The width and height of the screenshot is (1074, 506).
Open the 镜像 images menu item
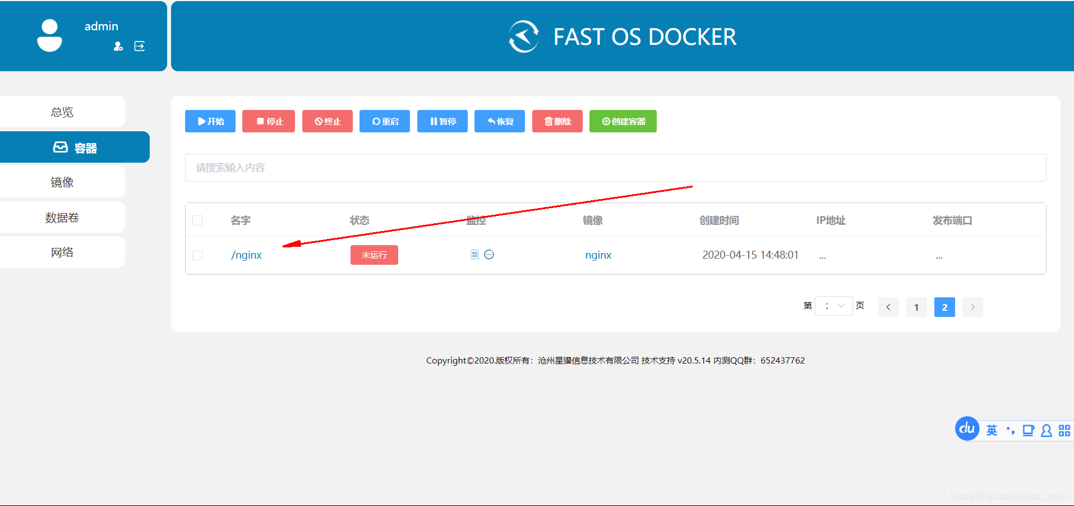tap(62, 182)
